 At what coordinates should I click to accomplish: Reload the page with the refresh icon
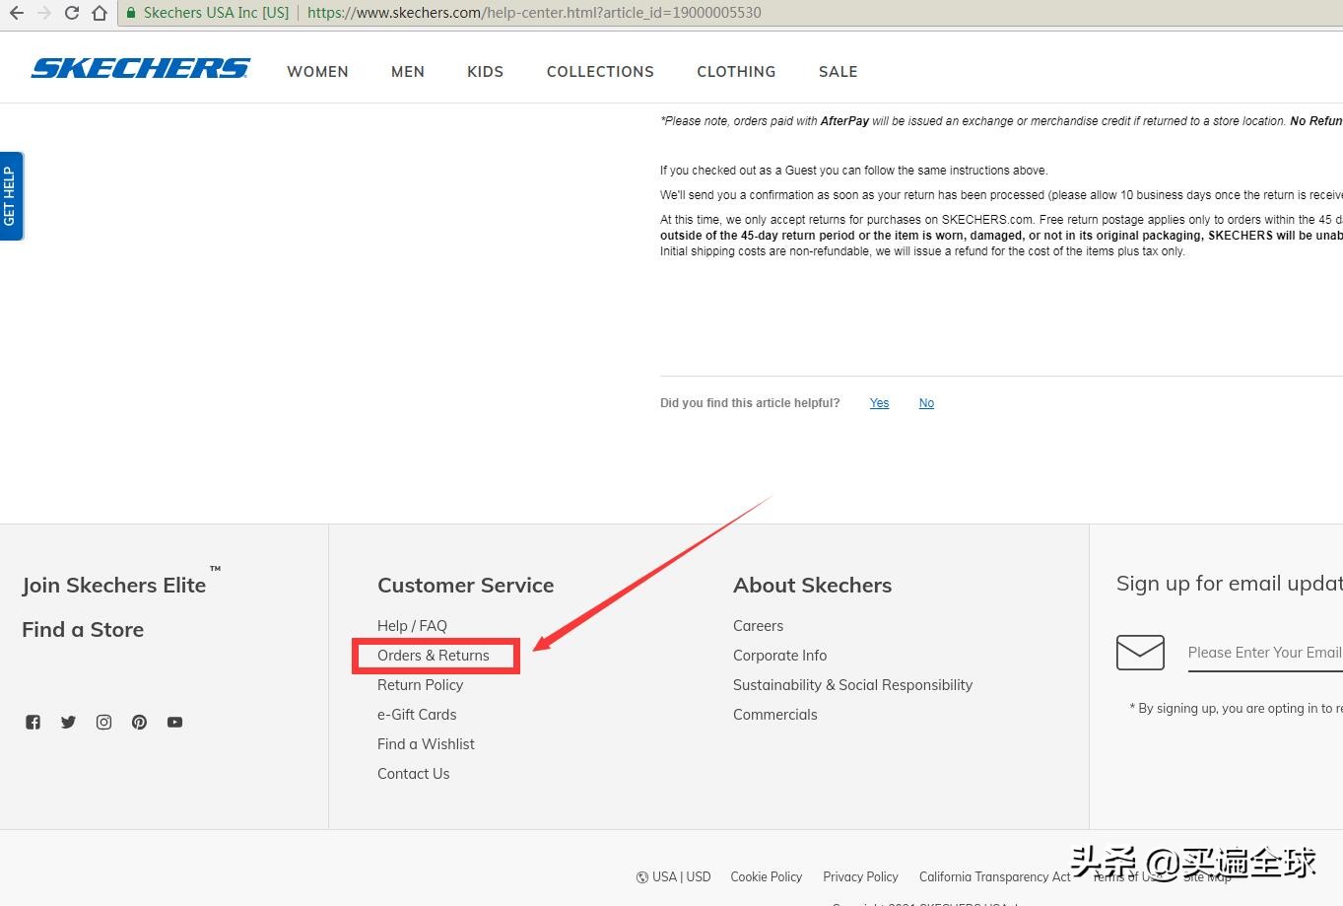click(x=71, y=13)
